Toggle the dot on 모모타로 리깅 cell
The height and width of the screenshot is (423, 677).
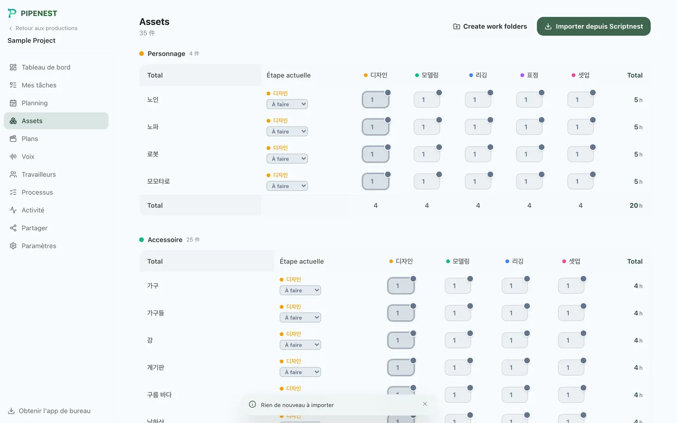490,175
